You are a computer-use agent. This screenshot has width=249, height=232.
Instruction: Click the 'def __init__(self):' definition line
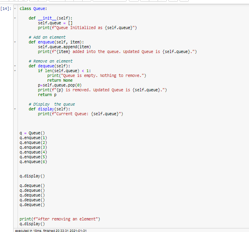51,18
